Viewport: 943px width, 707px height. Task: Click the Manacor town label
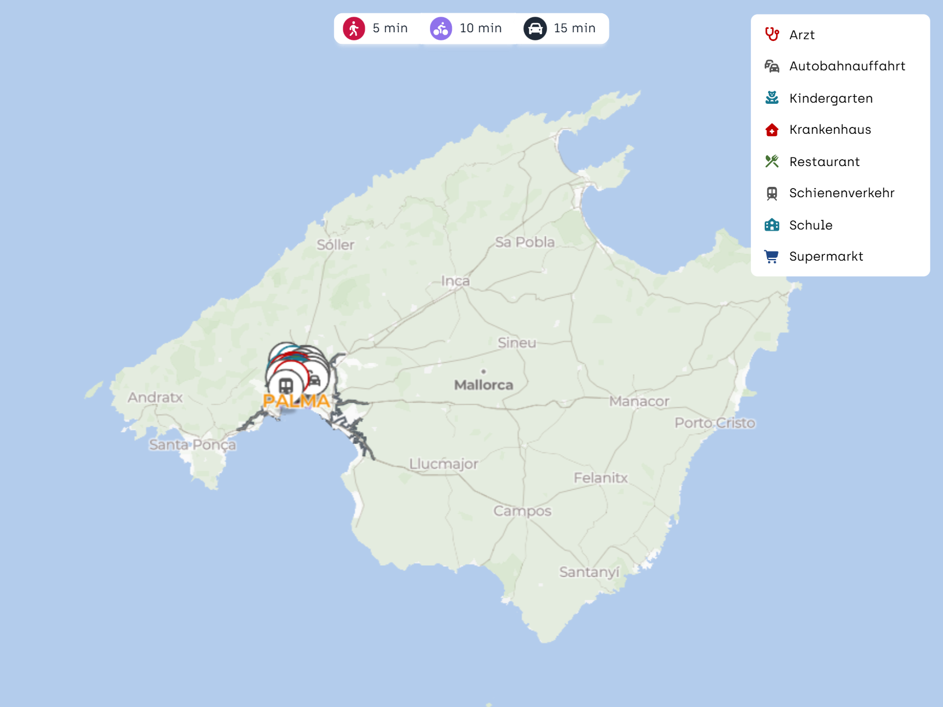(x=639, y=401)
